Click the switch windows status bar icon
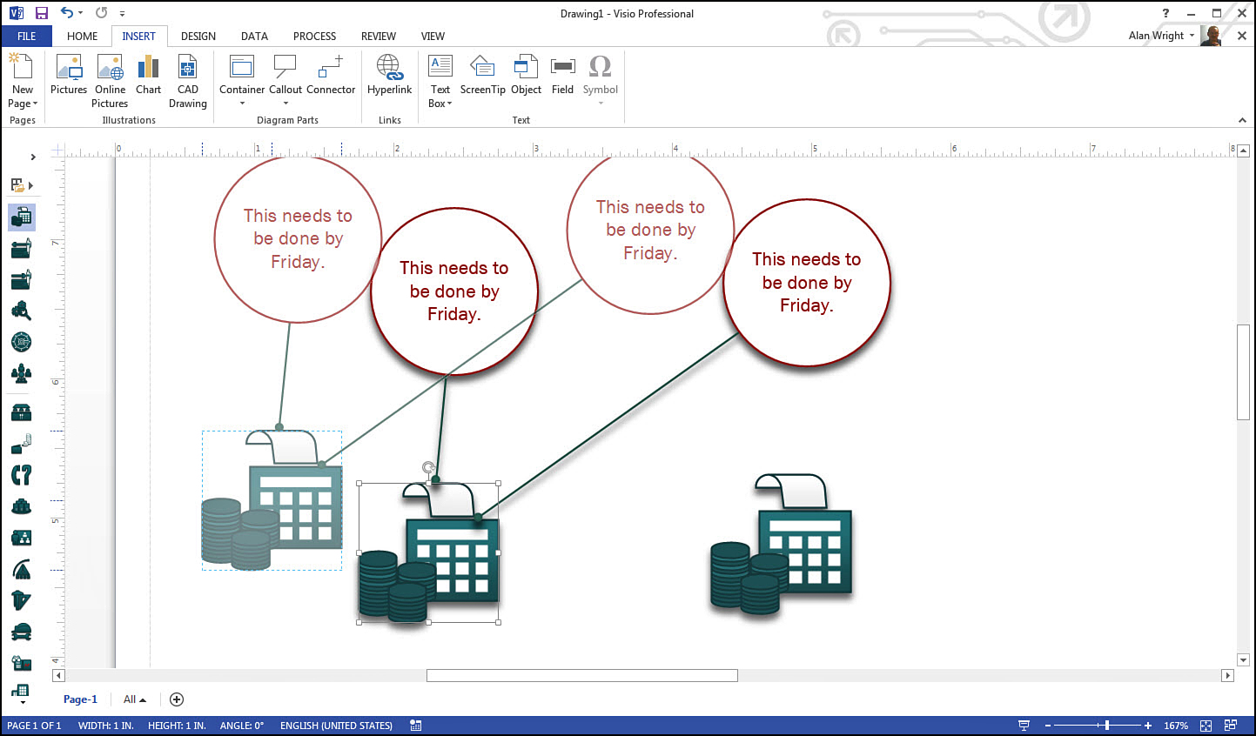Screen dimensions: 1256x736 1231,726
